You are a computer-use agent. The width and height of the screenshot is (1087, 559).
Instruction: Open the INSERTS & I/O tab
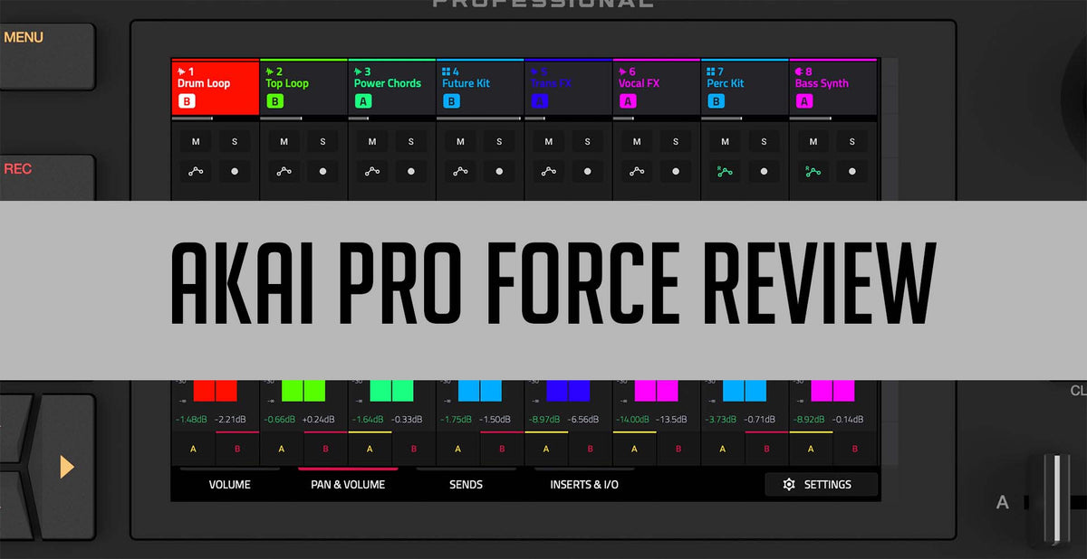click(x=582, y=484)
